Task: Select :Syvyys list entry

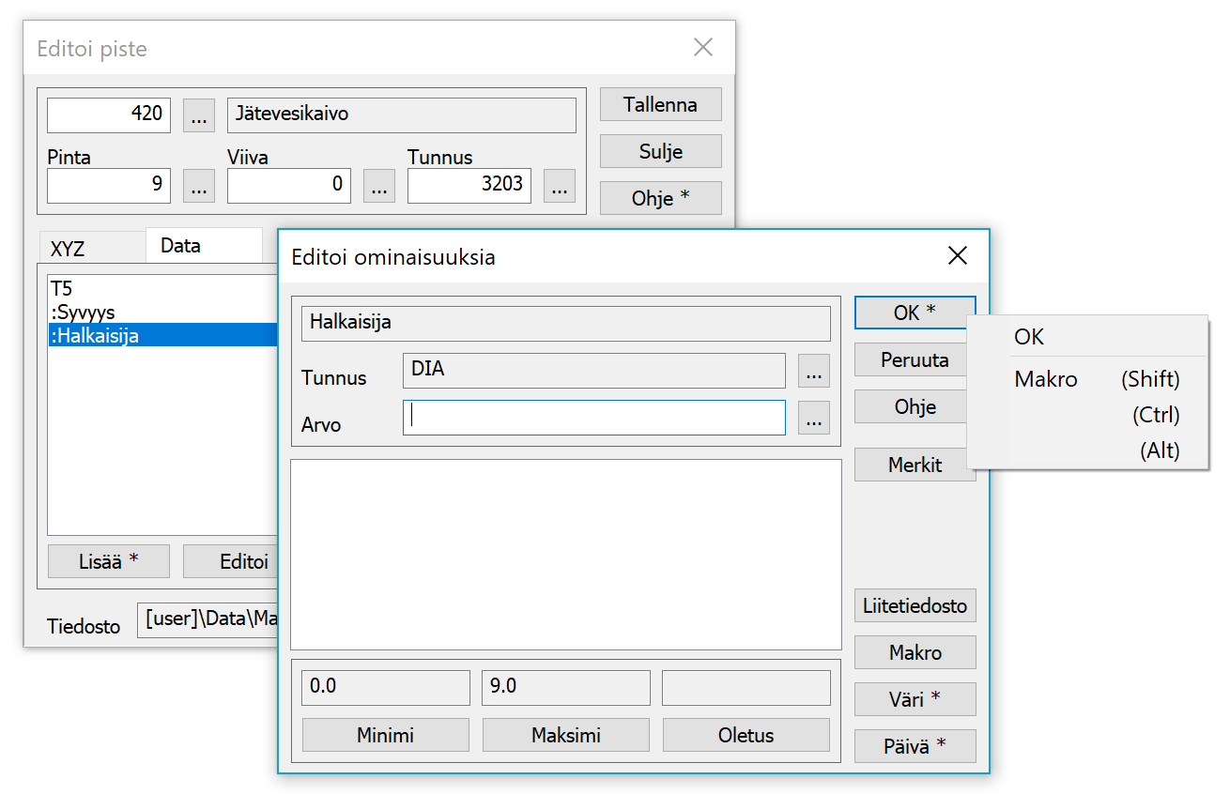Action: point(84,312)
